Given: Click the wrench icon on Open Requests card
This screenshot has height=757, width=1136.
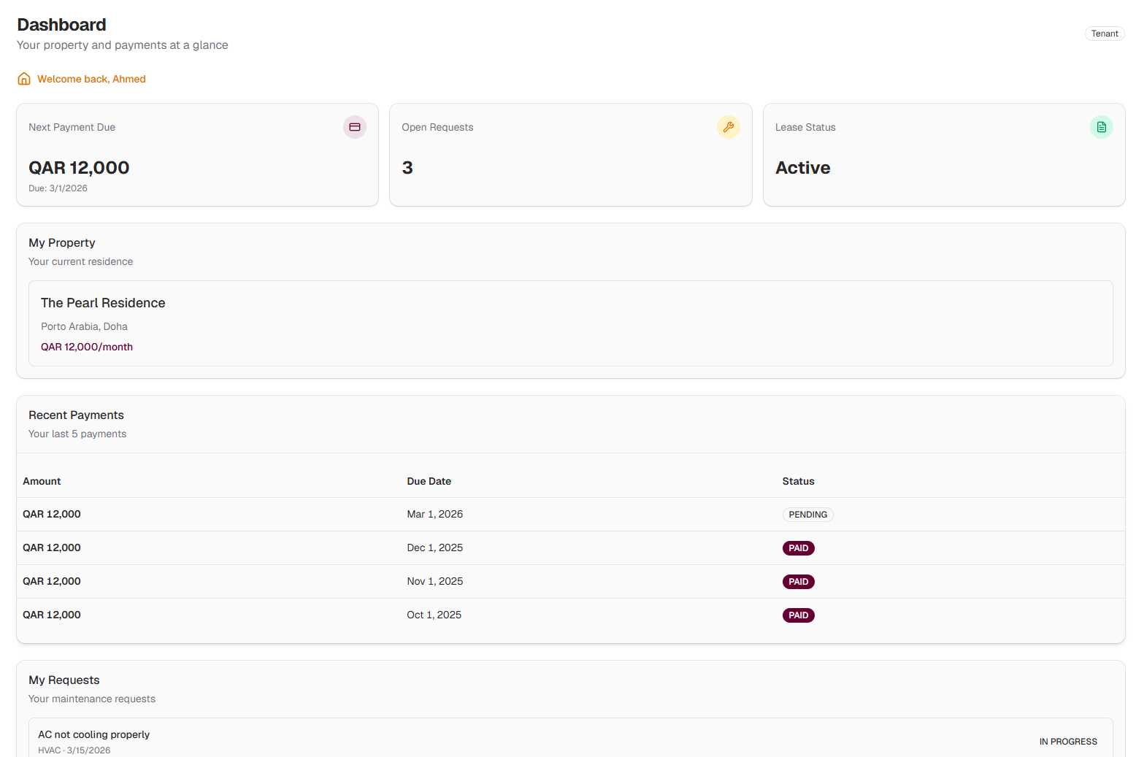Looking at the screenshot, I should [729, 127].
